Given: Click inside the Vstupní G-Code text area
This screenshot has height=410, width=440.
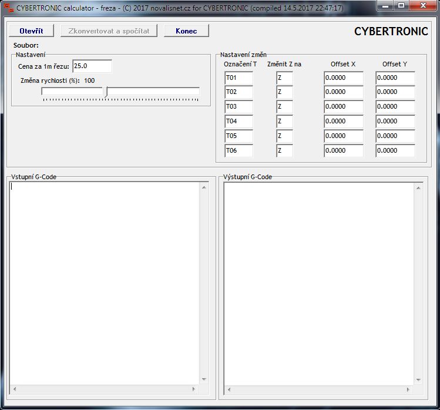Looking at the screenshot, I should (x=105, y=284).
